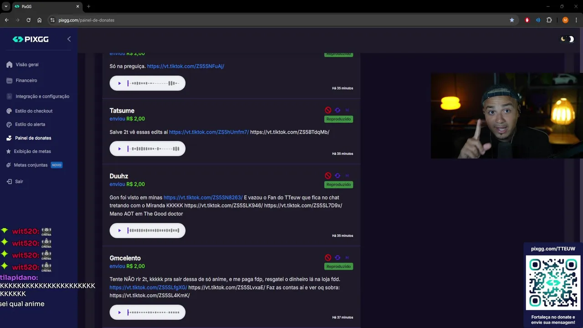The width and height of the screenshot is (583, 328).
Task: Seek within Gmcelento's audio waveform
Action: (x=153, y=313)
